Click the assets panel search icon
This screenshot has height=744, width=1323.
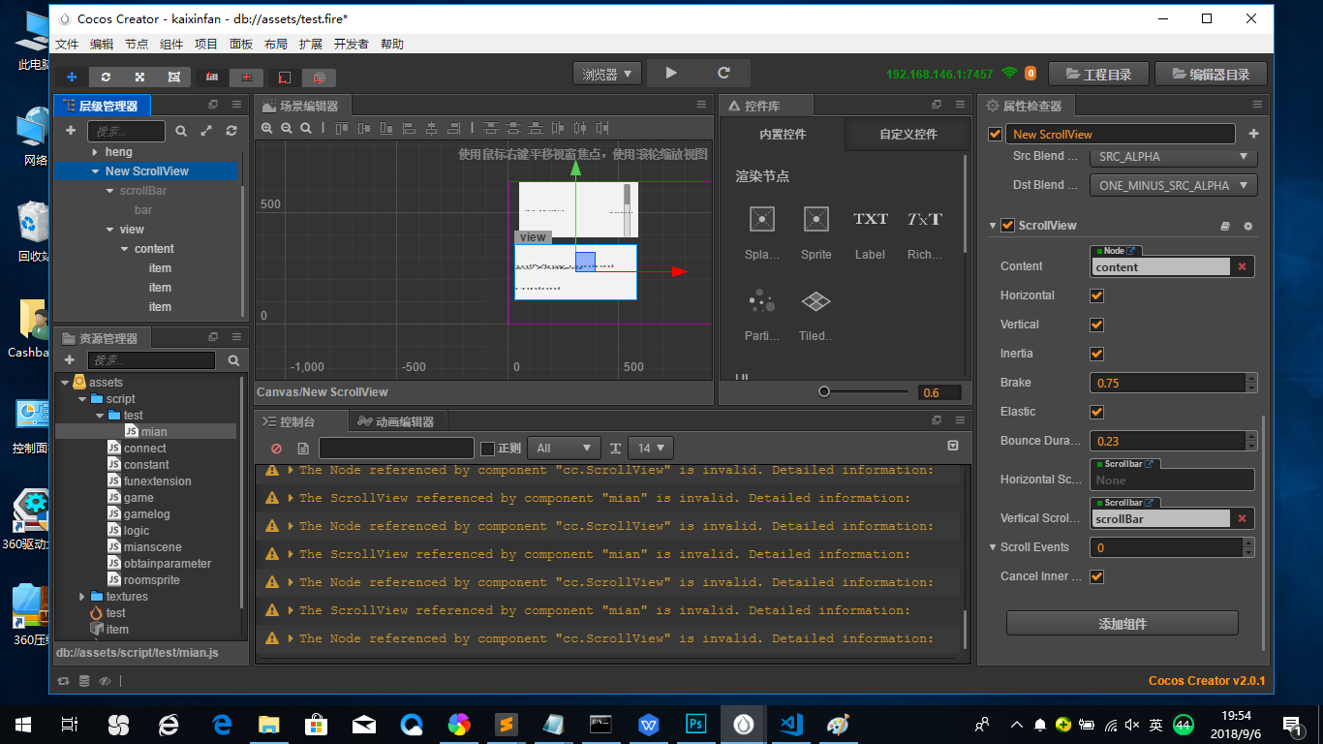click(233, 360)
